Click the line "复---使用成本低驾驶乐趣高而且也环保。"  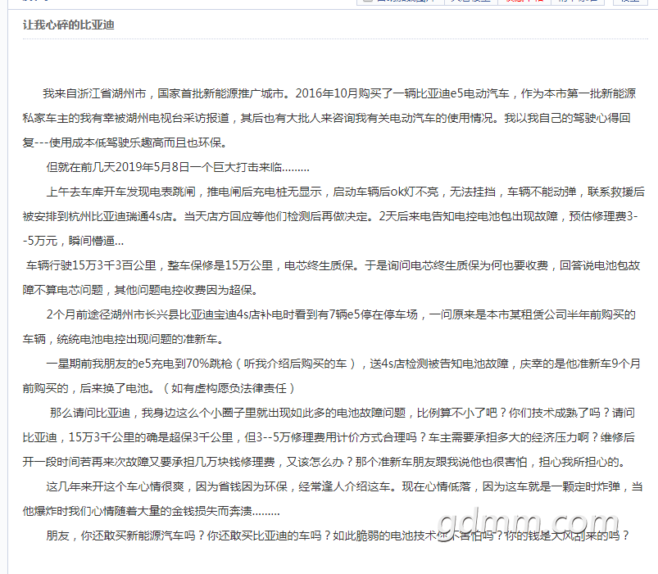pos(125,143)
